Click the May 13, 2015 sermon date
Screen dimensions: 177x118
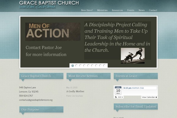(x=72, y=88)
